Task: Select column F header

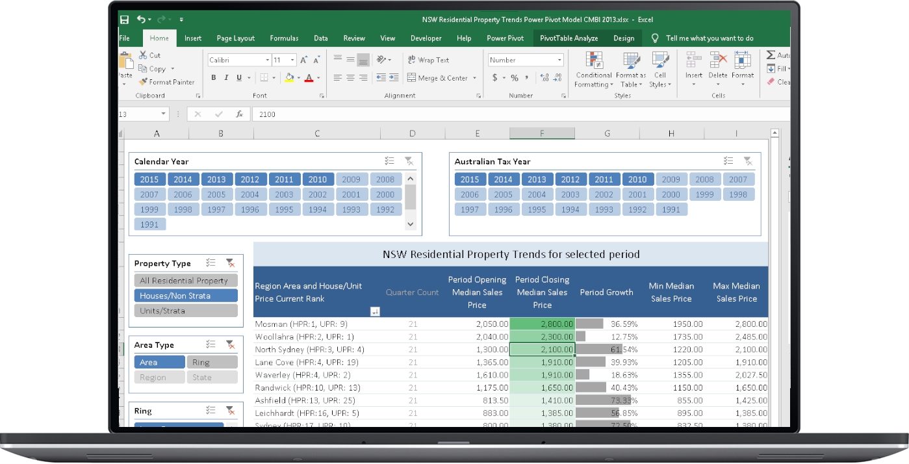Action: (x=542, y=133)
